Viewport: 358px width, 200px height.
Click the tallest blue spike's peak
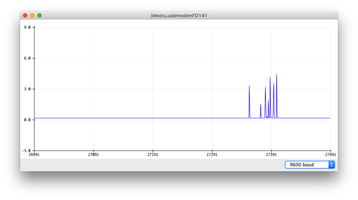[x=276, y=75]
